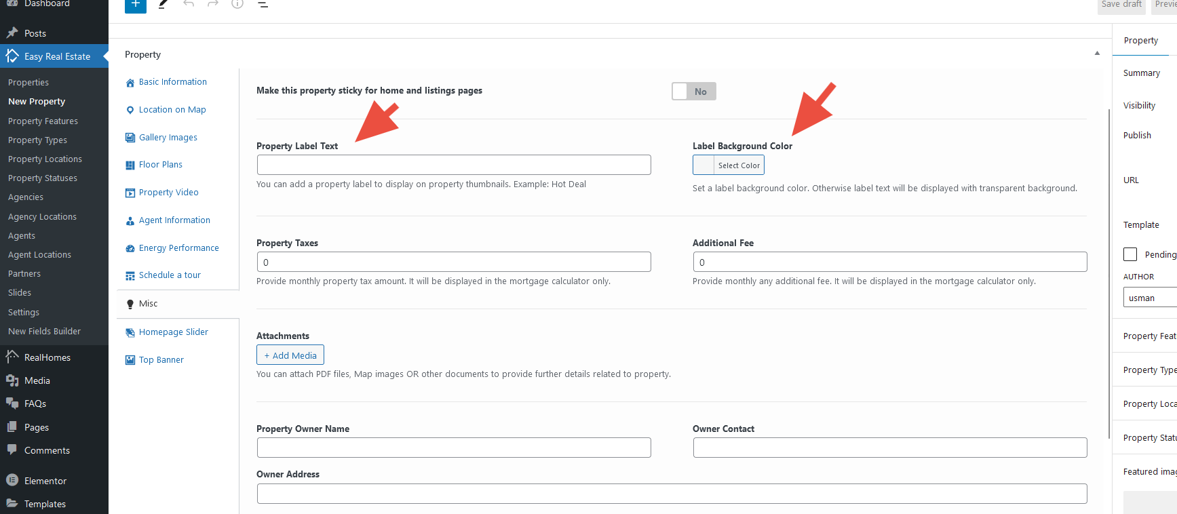Click the Schedule a tour calendar icon
Image resolution: width=1177 pixels, height=514 pixels.
point(130,276)
